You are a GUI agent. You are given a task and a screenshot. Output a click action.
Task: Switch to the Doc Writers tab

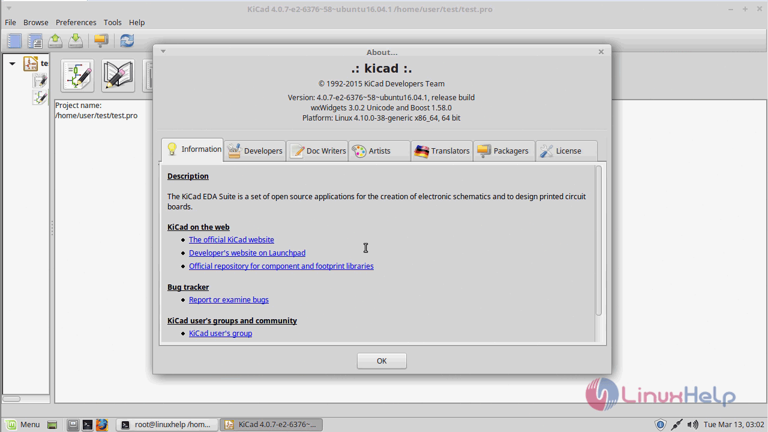point(317,151)
